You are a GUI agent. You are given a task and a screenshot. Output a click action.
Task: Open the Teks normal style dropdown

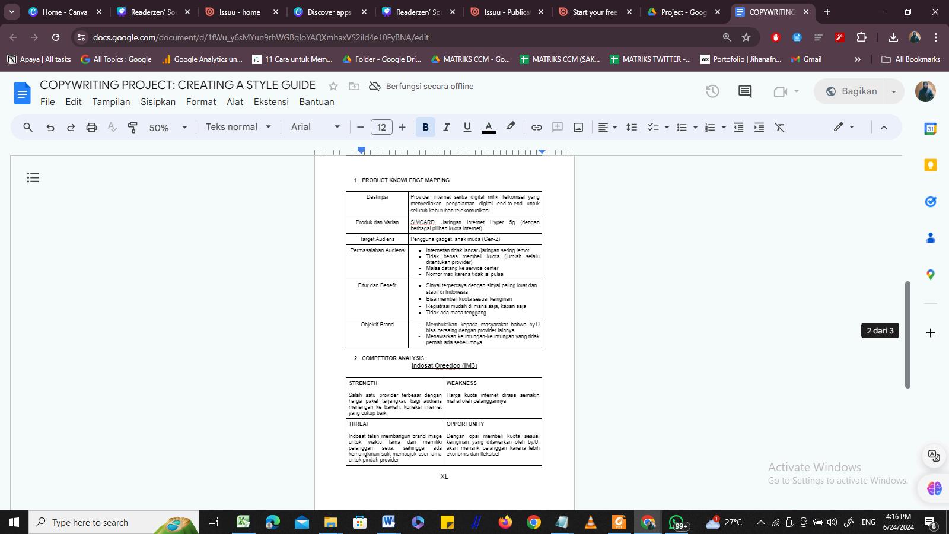click(x=238, y=127)
